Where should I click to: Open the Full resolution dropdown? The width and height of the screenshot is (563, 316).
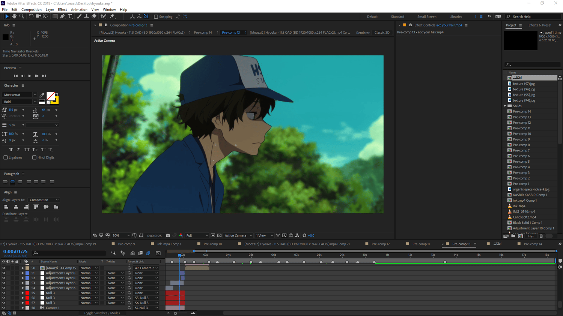tap(197, 235)
